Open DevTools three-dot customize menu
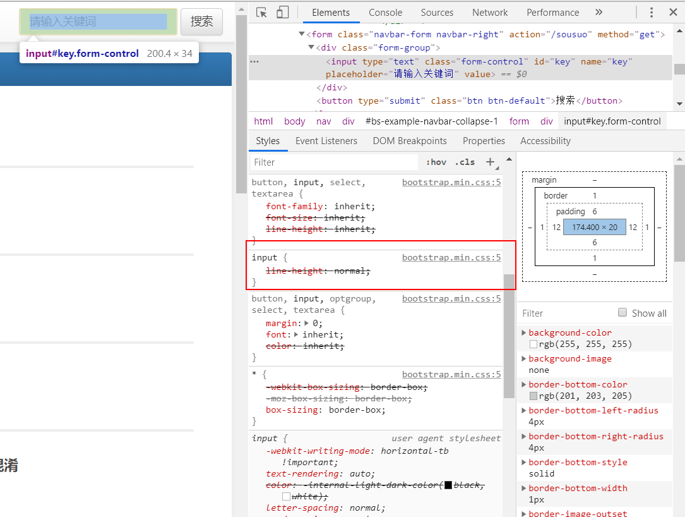 coord(652,12)
